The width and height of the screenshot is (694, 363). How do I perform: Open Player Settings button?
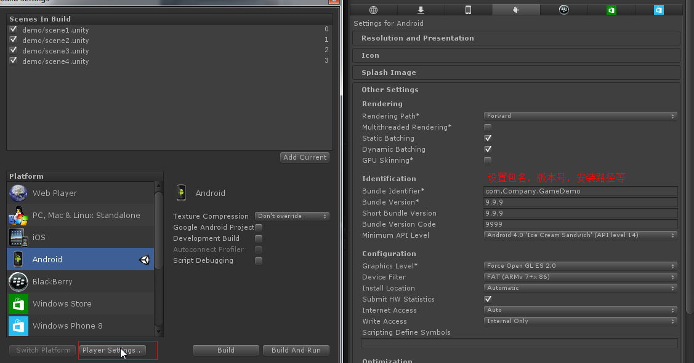click(113, 350)
